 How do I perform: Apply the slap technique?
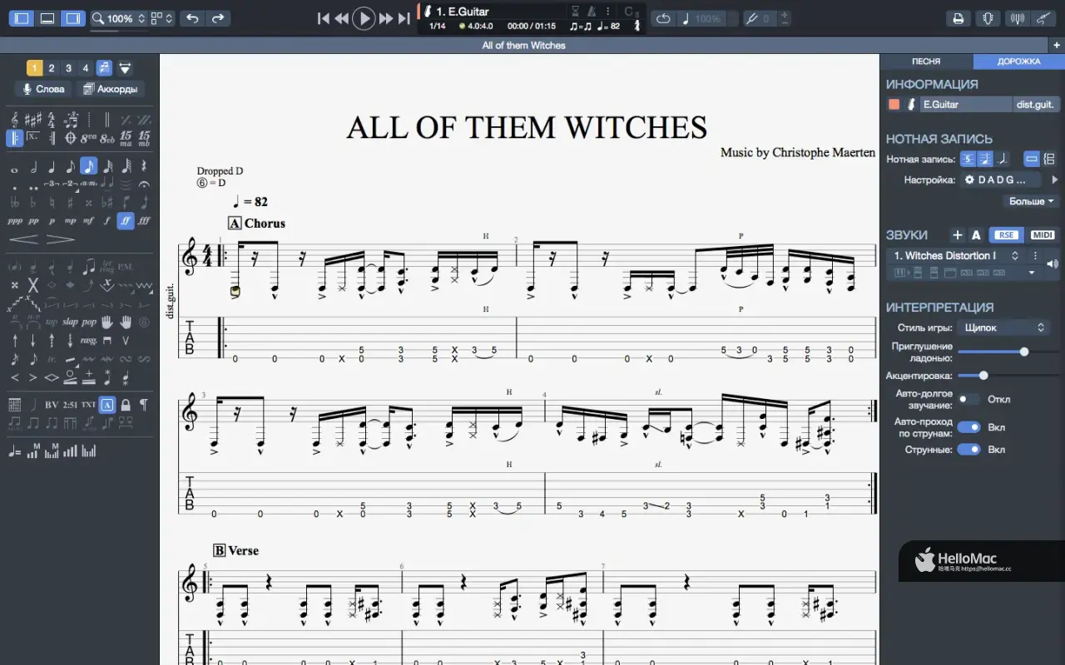(70, 322)
